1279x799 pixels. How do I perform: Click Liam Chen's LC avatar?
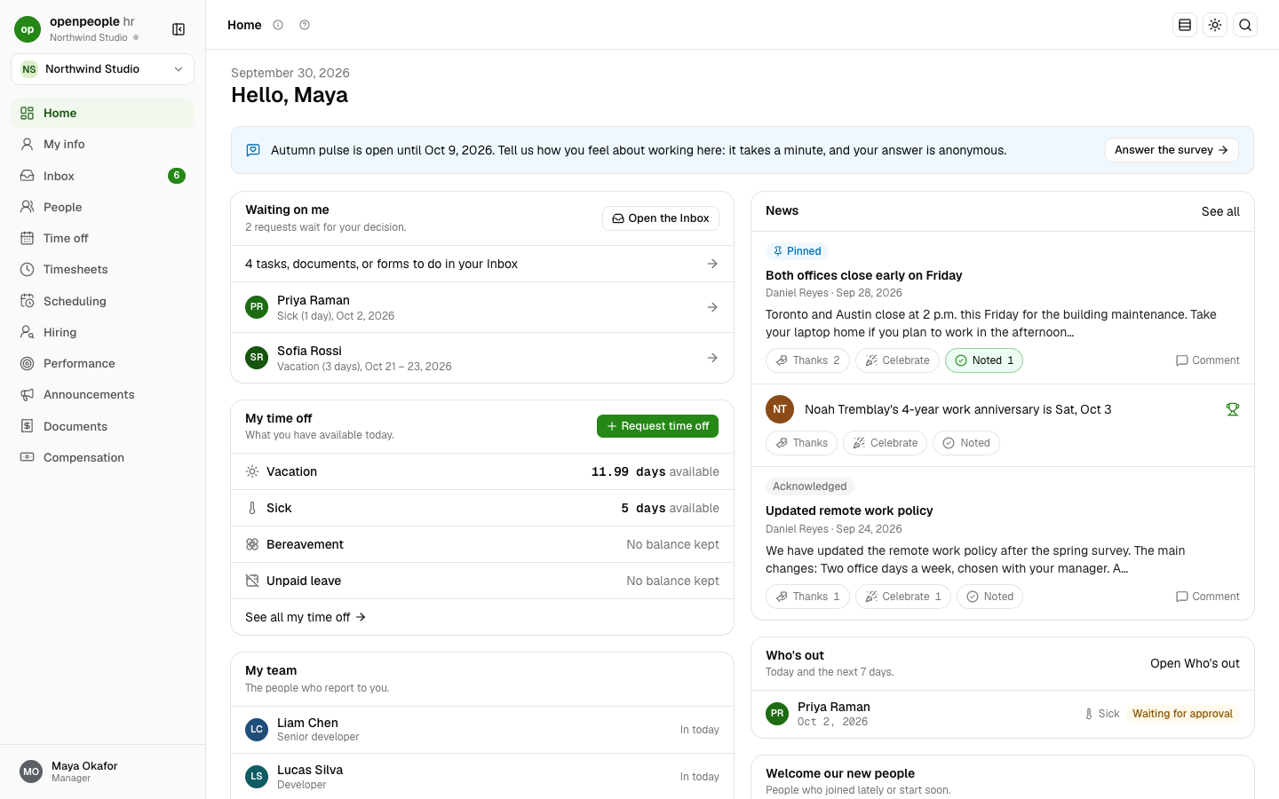pos(257,730)
